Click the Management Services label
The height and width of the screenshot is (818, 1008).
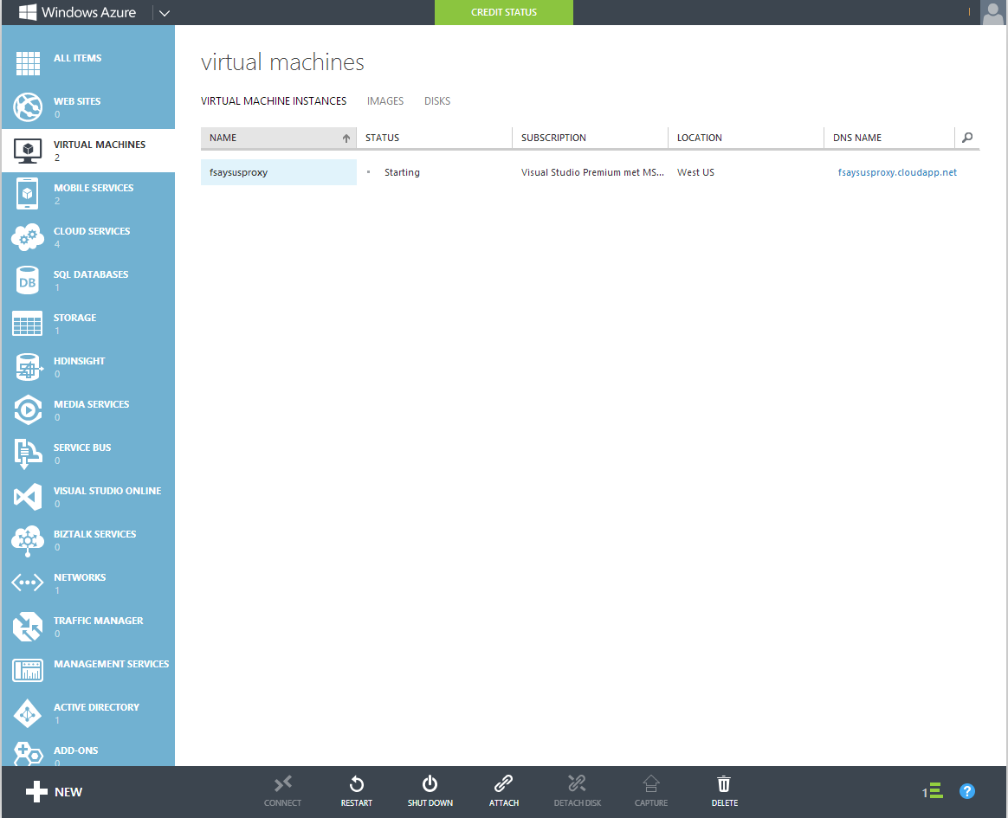click(111, 664)
